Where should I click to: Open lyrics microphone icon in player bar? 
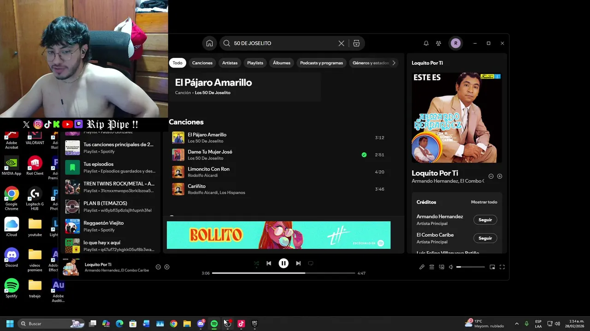tap(422, 267)
